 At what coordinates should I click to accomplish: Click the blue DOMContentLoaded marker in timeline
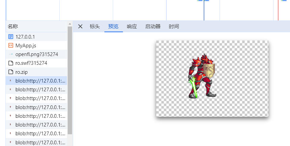pos(204,10)
